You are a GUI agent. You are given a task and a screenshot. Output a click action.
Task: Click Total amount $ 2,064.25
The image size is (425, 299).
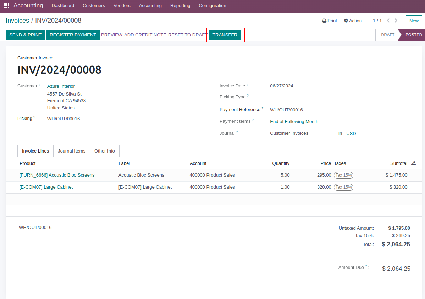coord(396,245)
